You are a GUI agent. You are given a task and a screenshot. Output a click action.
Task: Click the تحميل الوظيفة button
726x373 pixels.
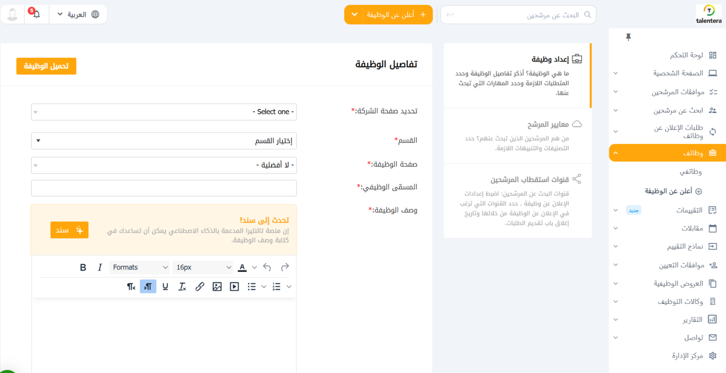[46, 66]
